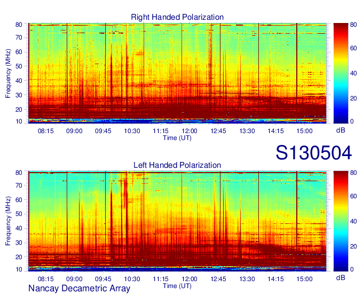Viewport: 363px width, 295px height.
Task: Select the 13:30 time tick under Left Handed plot
Action: [x=247, y=279]
